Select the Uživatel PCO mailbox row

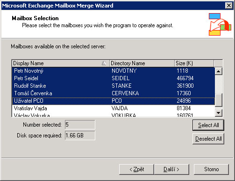[x=114, y=101]
